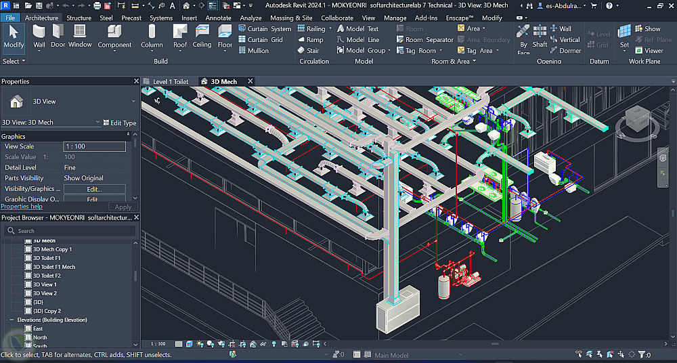Collapse the Elevations (Building Elevation) node
Viewport: 677px width, 363px height.
(x=12, y=320)
